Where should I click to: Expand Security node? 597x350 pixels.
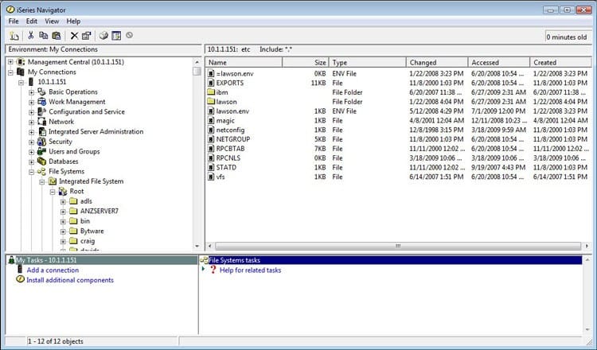coord(32,142)
